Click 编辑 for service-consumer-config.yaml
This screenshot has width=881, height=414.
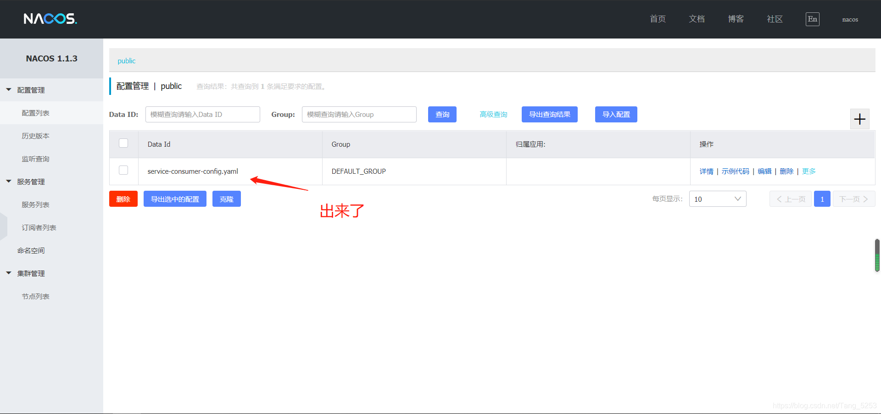764,171
